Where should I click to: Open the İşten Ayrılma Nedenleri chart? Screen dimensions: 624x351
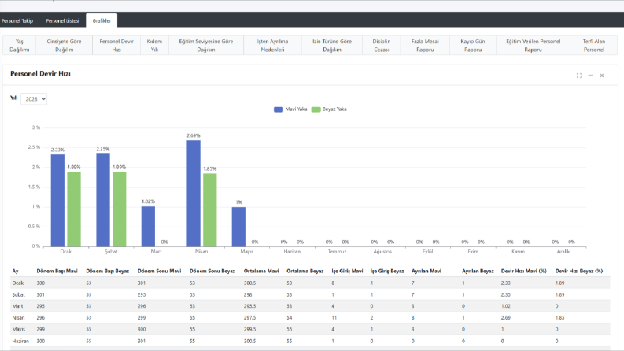coord(272,46)
